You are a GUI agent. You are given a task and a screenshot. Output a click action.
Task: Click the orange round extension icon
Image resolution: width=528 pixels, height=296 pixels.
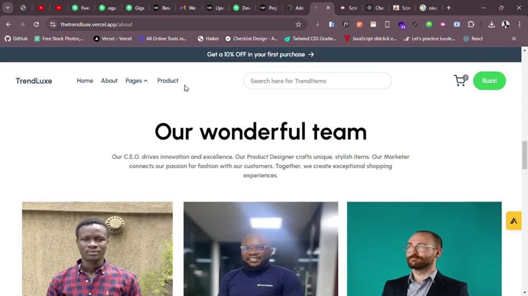pos(359,24)
